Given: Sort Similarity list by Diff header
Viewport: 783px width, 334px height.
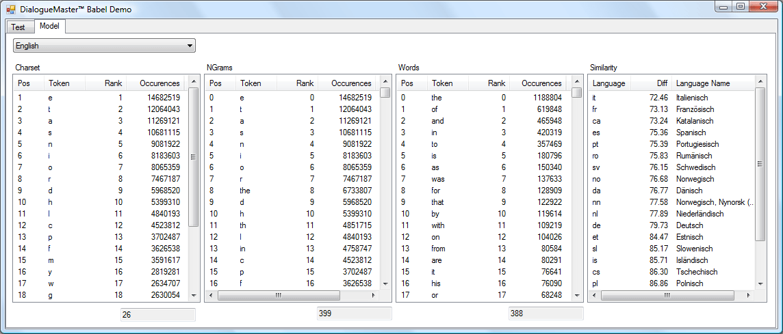Looking at the screenshot, I should click(652, 83).
